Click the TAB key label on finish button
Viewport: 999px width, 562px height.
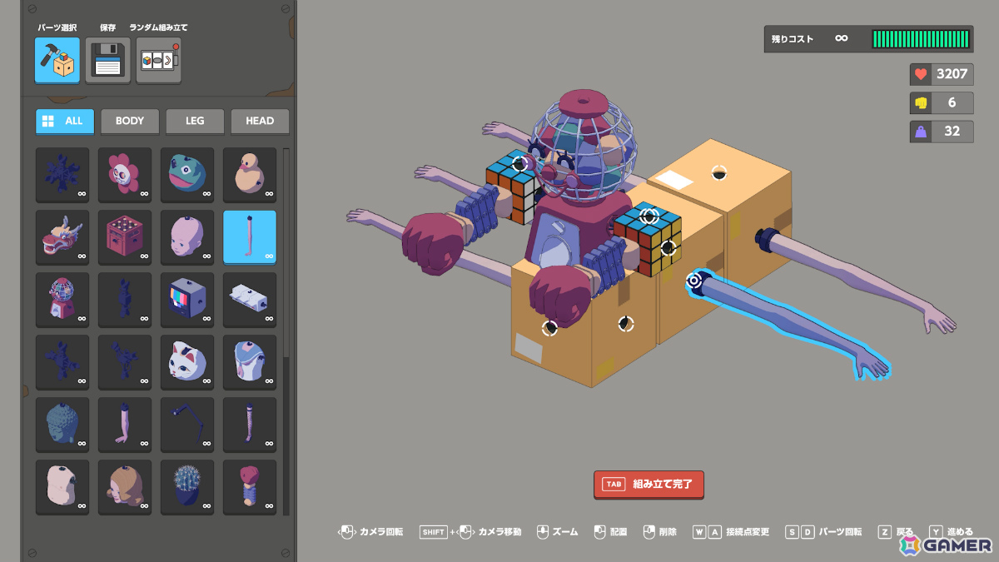[x=614, y=484]
